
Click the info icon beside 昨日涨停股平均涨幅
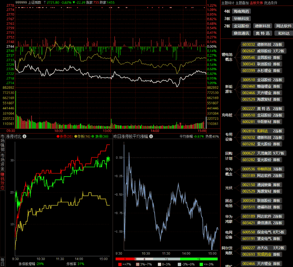151,136
